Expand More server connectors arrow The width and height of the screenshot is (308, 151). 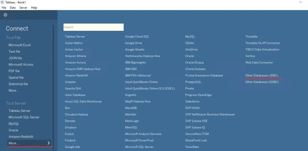point(49,143)
